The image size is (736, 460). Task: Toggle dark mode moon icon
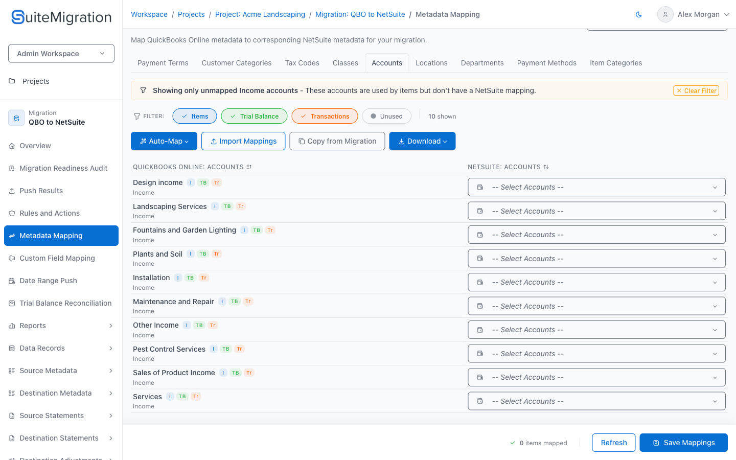click(638, 14)
